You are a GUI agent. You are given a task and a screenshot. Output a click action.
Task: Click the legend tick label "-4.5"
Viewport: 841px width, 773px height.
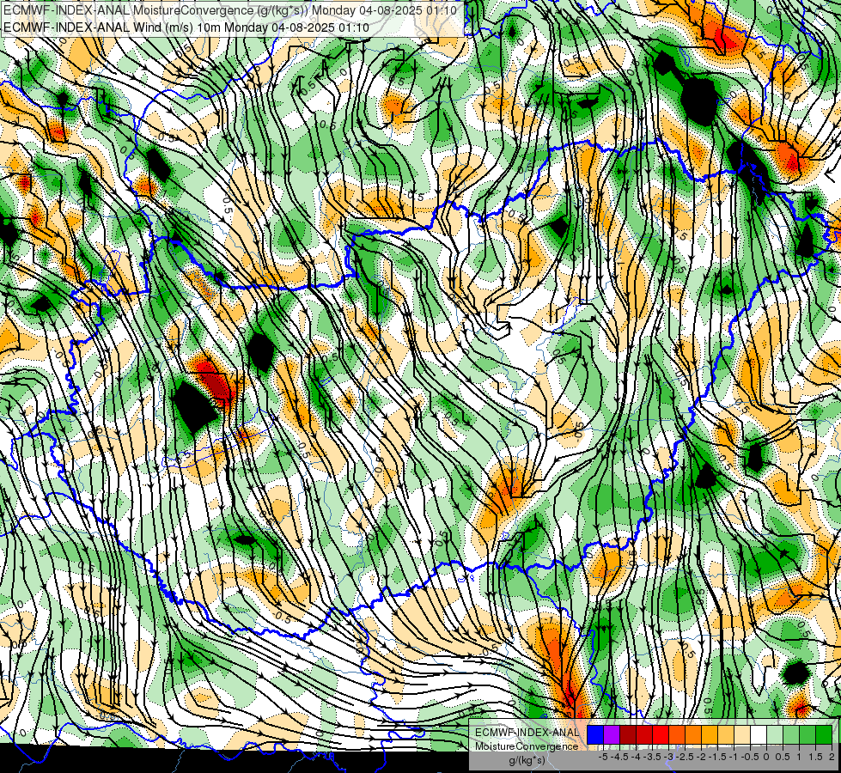tap(619, 757)
